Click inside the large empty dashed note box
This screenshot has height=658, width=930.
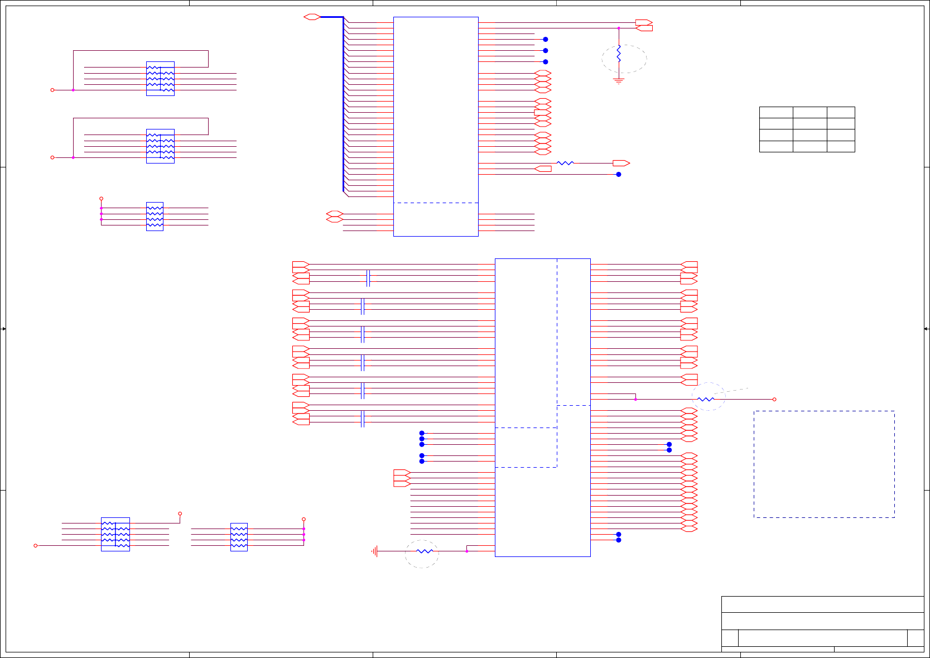click(824, 464)
